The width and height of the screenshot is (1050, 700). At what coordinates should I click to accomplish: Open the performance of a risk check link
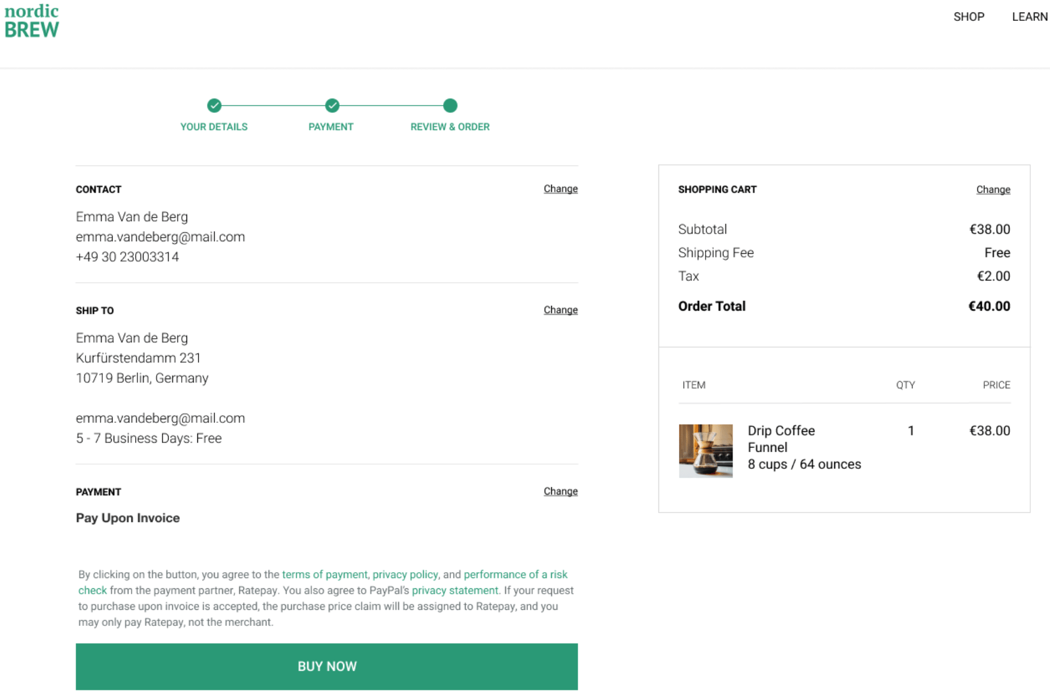tap(515, 574)
